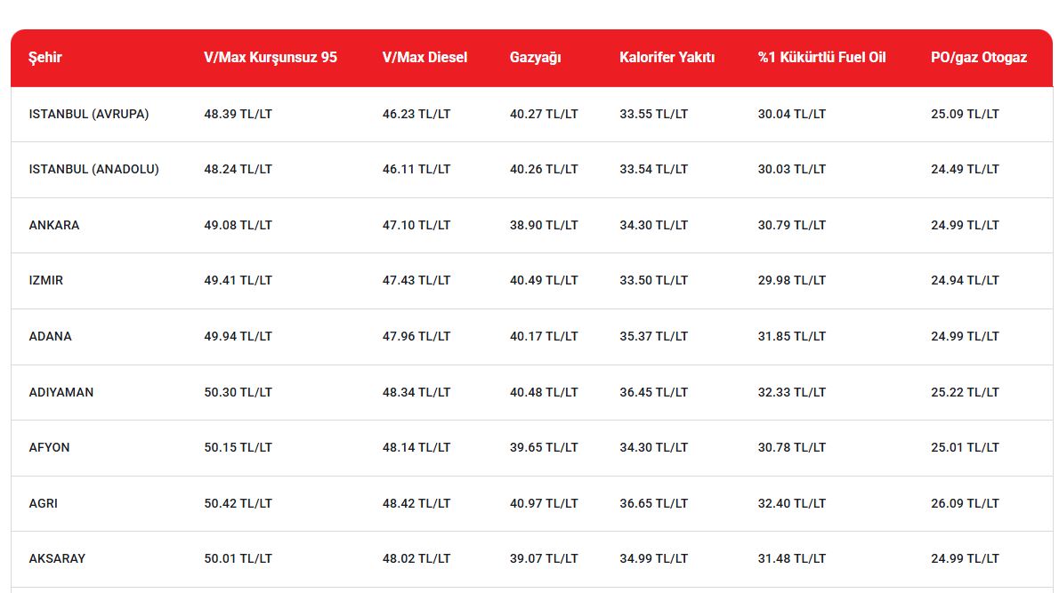
Task: Click the 35.37 TL/LT Adana heating fuel price
Action: point(654,336)
